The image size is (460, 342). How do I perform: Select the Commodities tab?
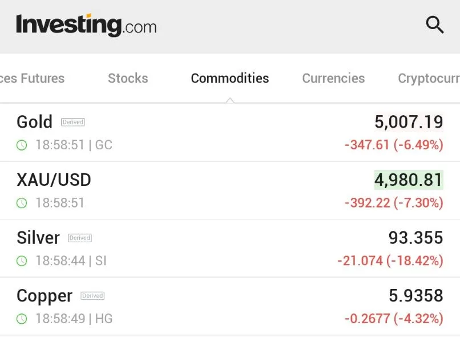(229, 78)
